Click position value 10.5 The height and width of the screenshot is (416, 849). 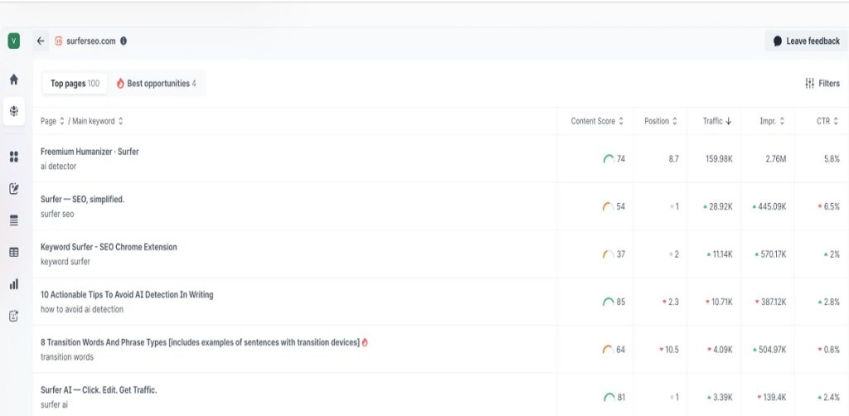pyautogui.click(x=672, y=350)
